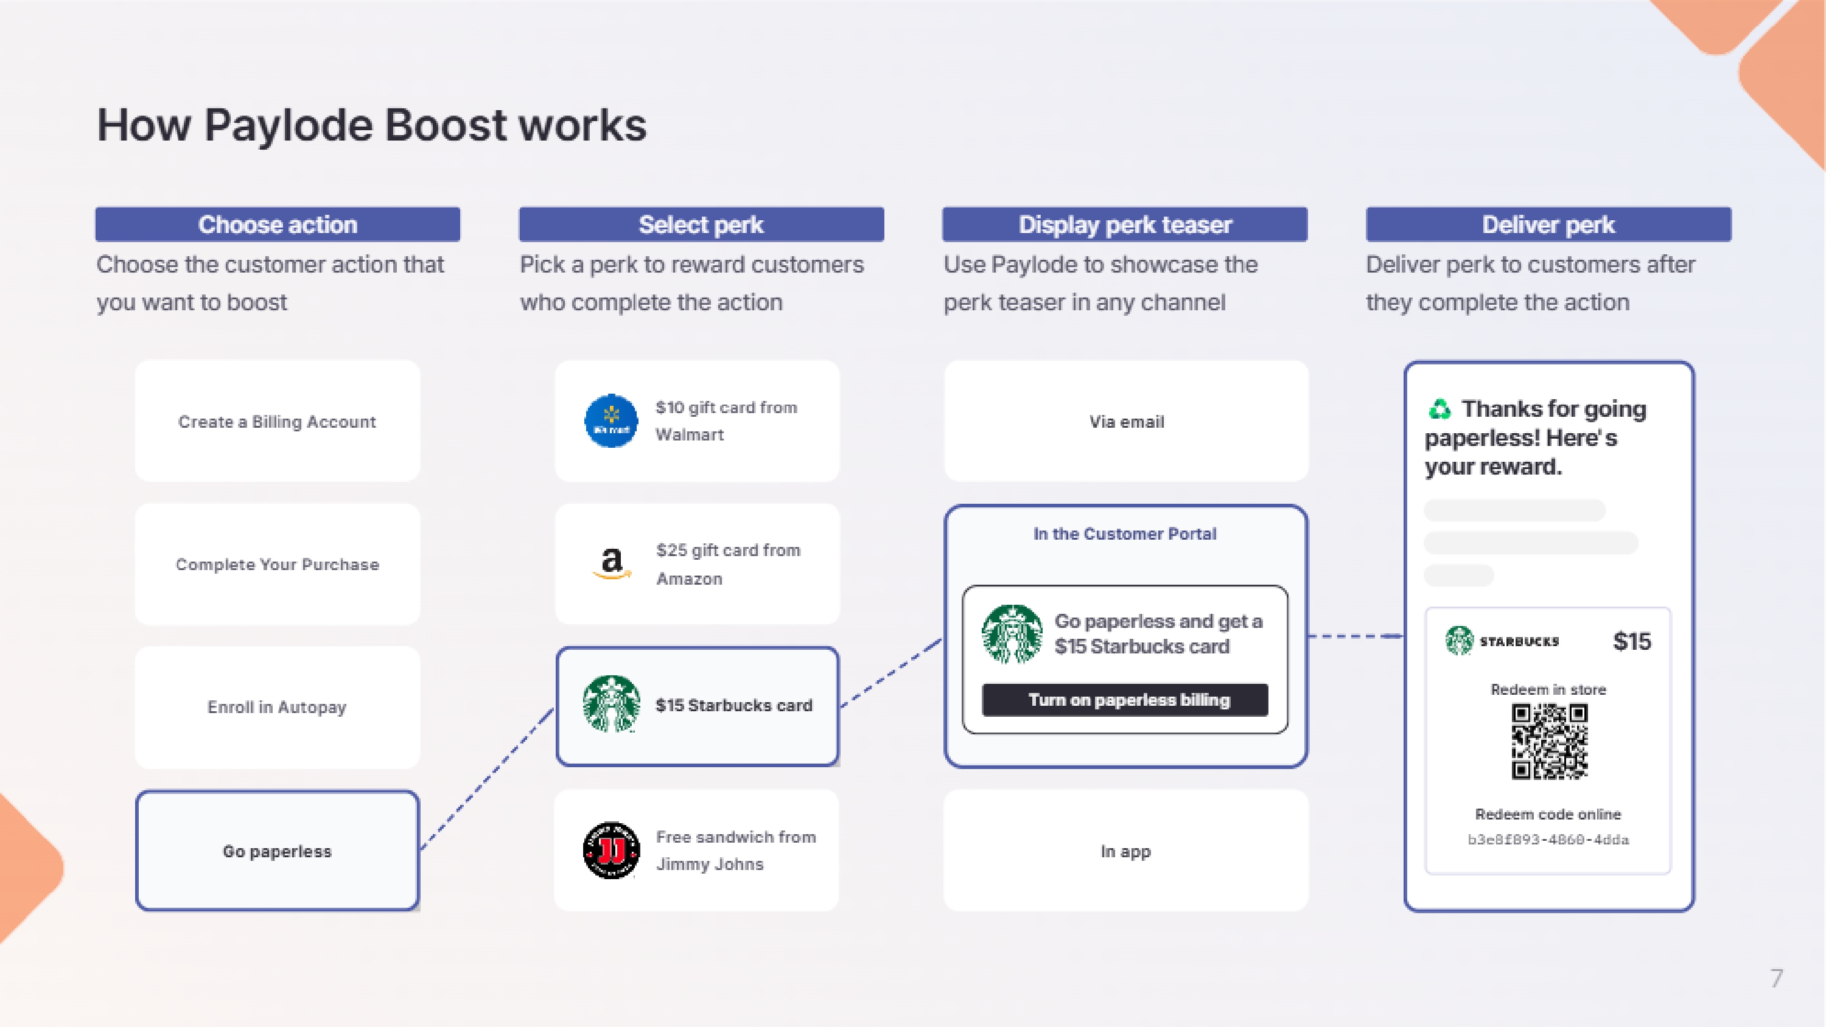
Task: Select the $15 Starbucks card perk
Action: point(698,706)
